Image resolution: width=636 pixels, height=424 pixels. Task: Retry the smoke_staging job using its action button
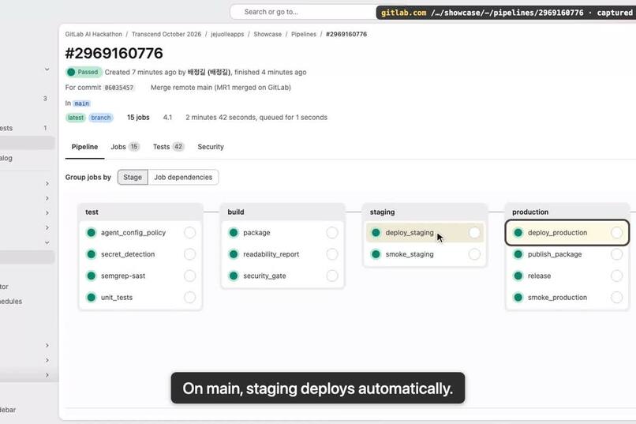(x=474, y=254)
